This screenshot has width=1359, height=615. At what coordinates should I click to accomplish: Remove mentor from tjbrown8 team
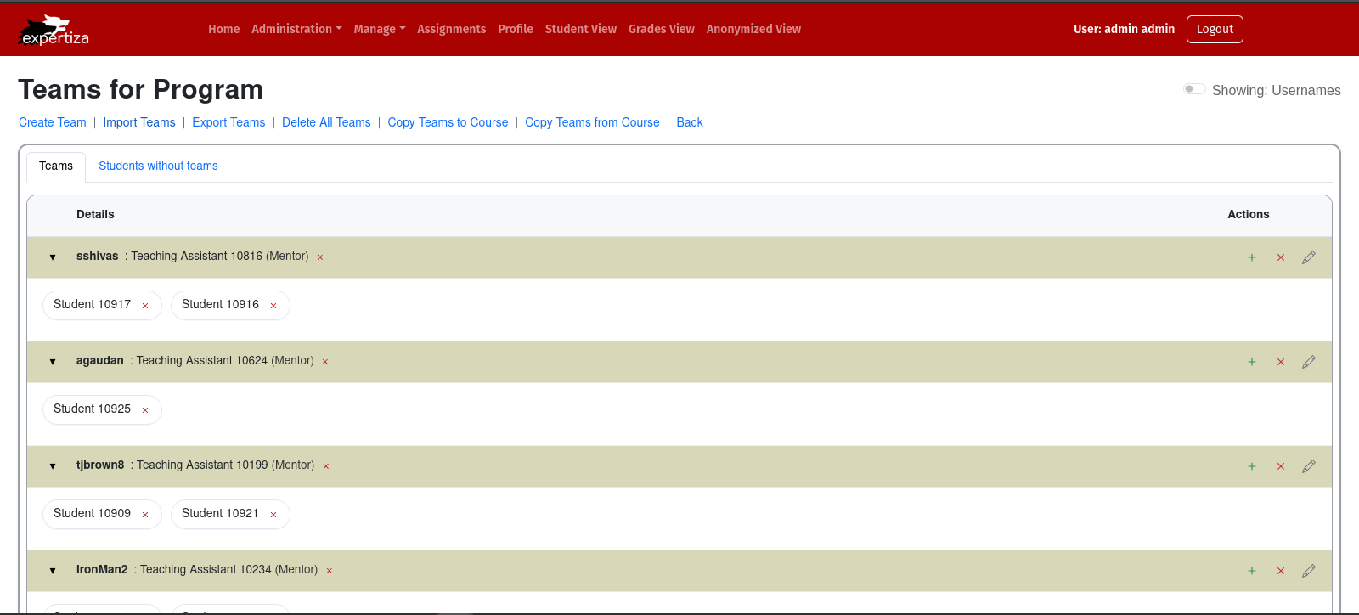coord(326,466)
